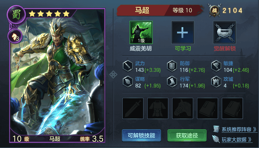Click the 行军 boot stat icon
259x148 pixels.
tap(172, 82)
